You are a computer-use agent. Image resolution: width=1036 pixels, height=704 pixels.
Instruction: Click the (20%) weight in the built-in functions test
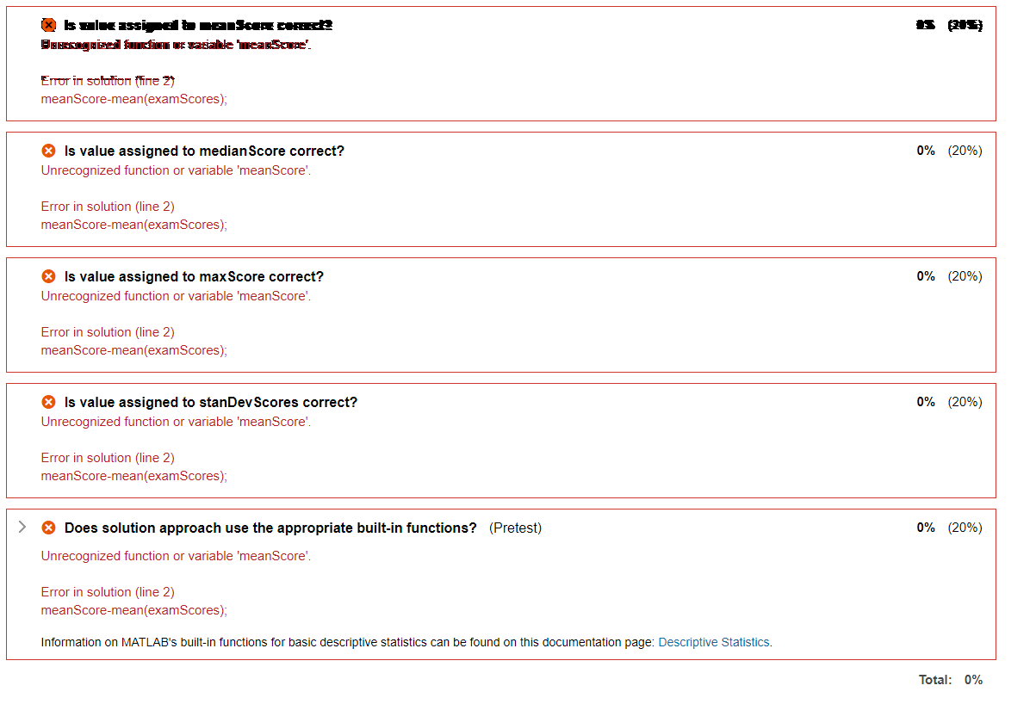click(x=965, y=528)
